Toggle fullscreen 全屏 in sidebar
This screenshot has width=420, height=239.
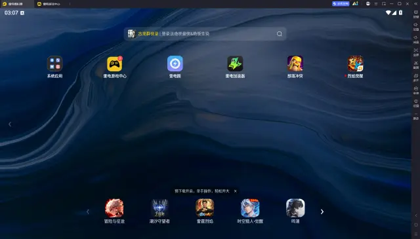coord(415,52)
